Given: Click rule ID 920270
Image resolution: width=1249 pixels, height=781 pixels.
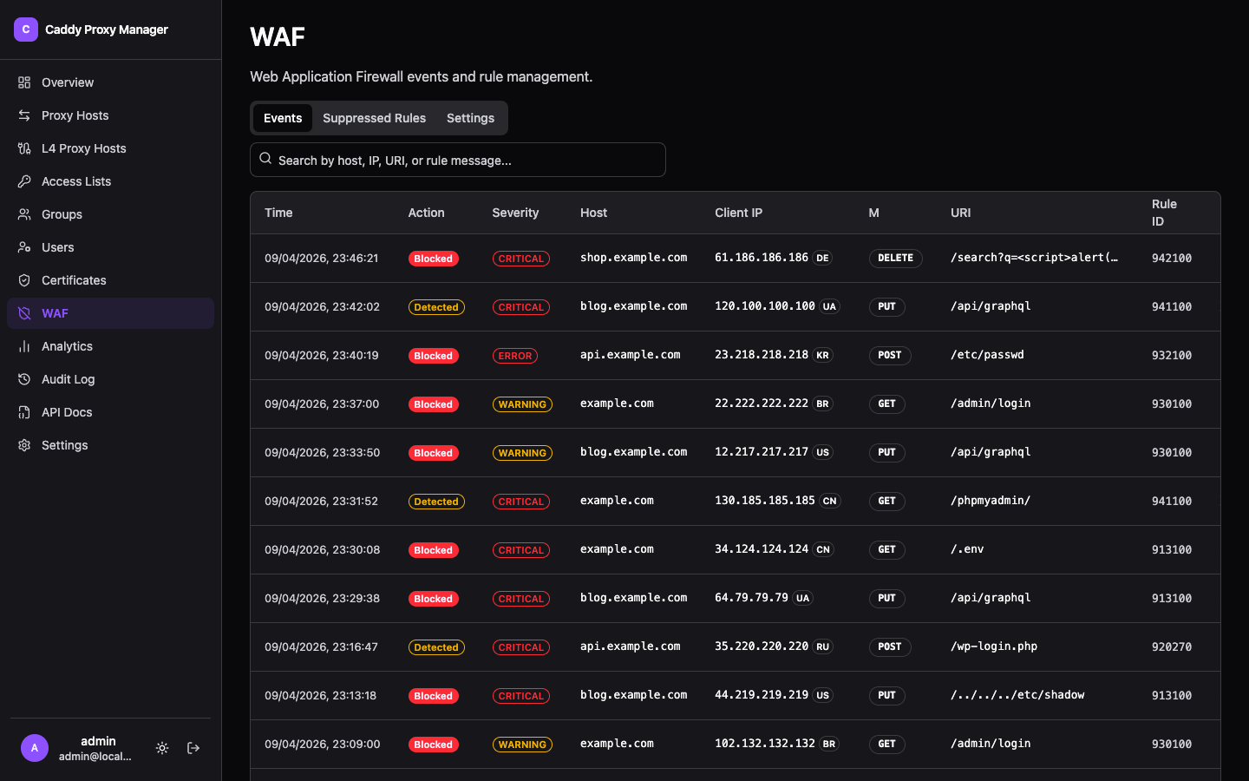Looking at the screenshot, I should (x=1172, y=647).
